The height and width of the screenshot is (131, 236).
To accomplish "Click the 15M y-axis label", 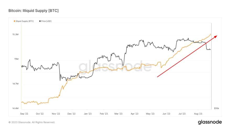I will pos(16,59).
